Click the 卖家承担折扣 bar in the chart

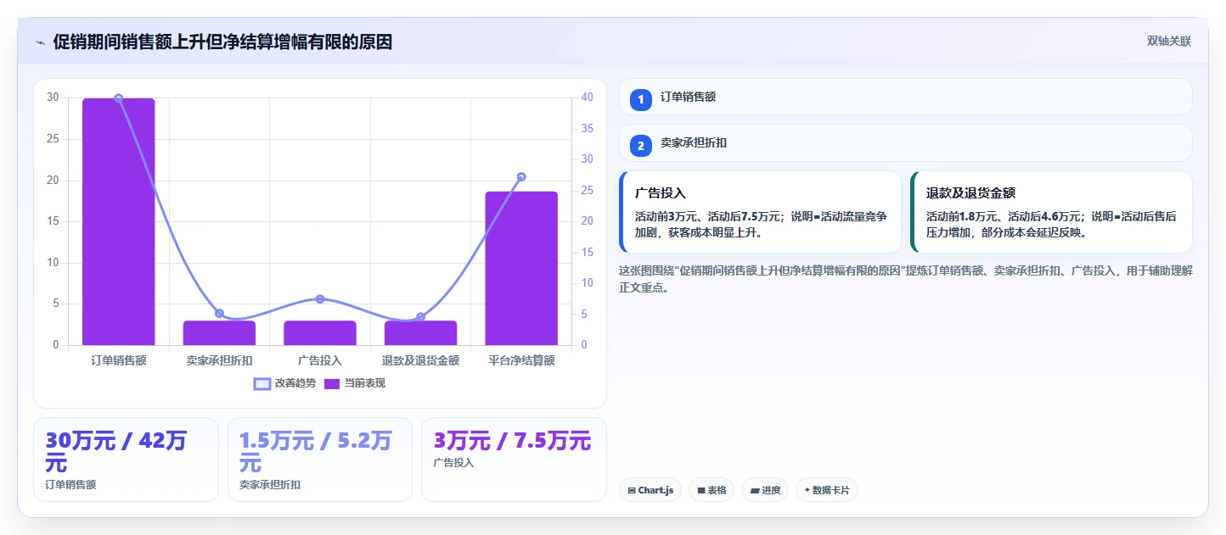click(x=219, y=333)
